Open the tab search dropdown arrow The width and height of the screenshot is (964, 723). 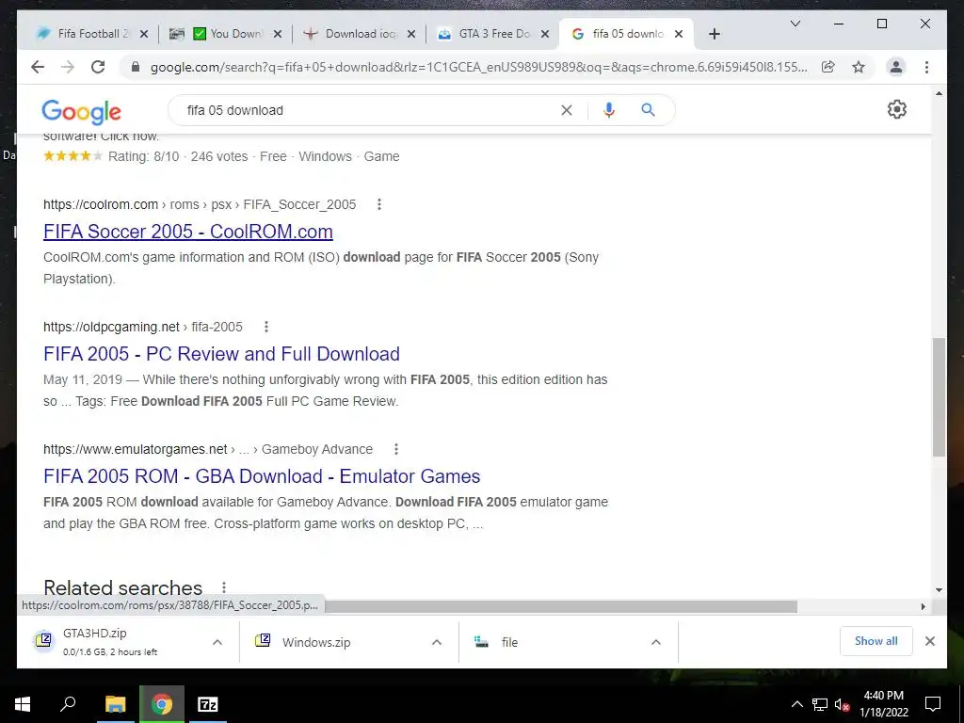pos(795,24)
